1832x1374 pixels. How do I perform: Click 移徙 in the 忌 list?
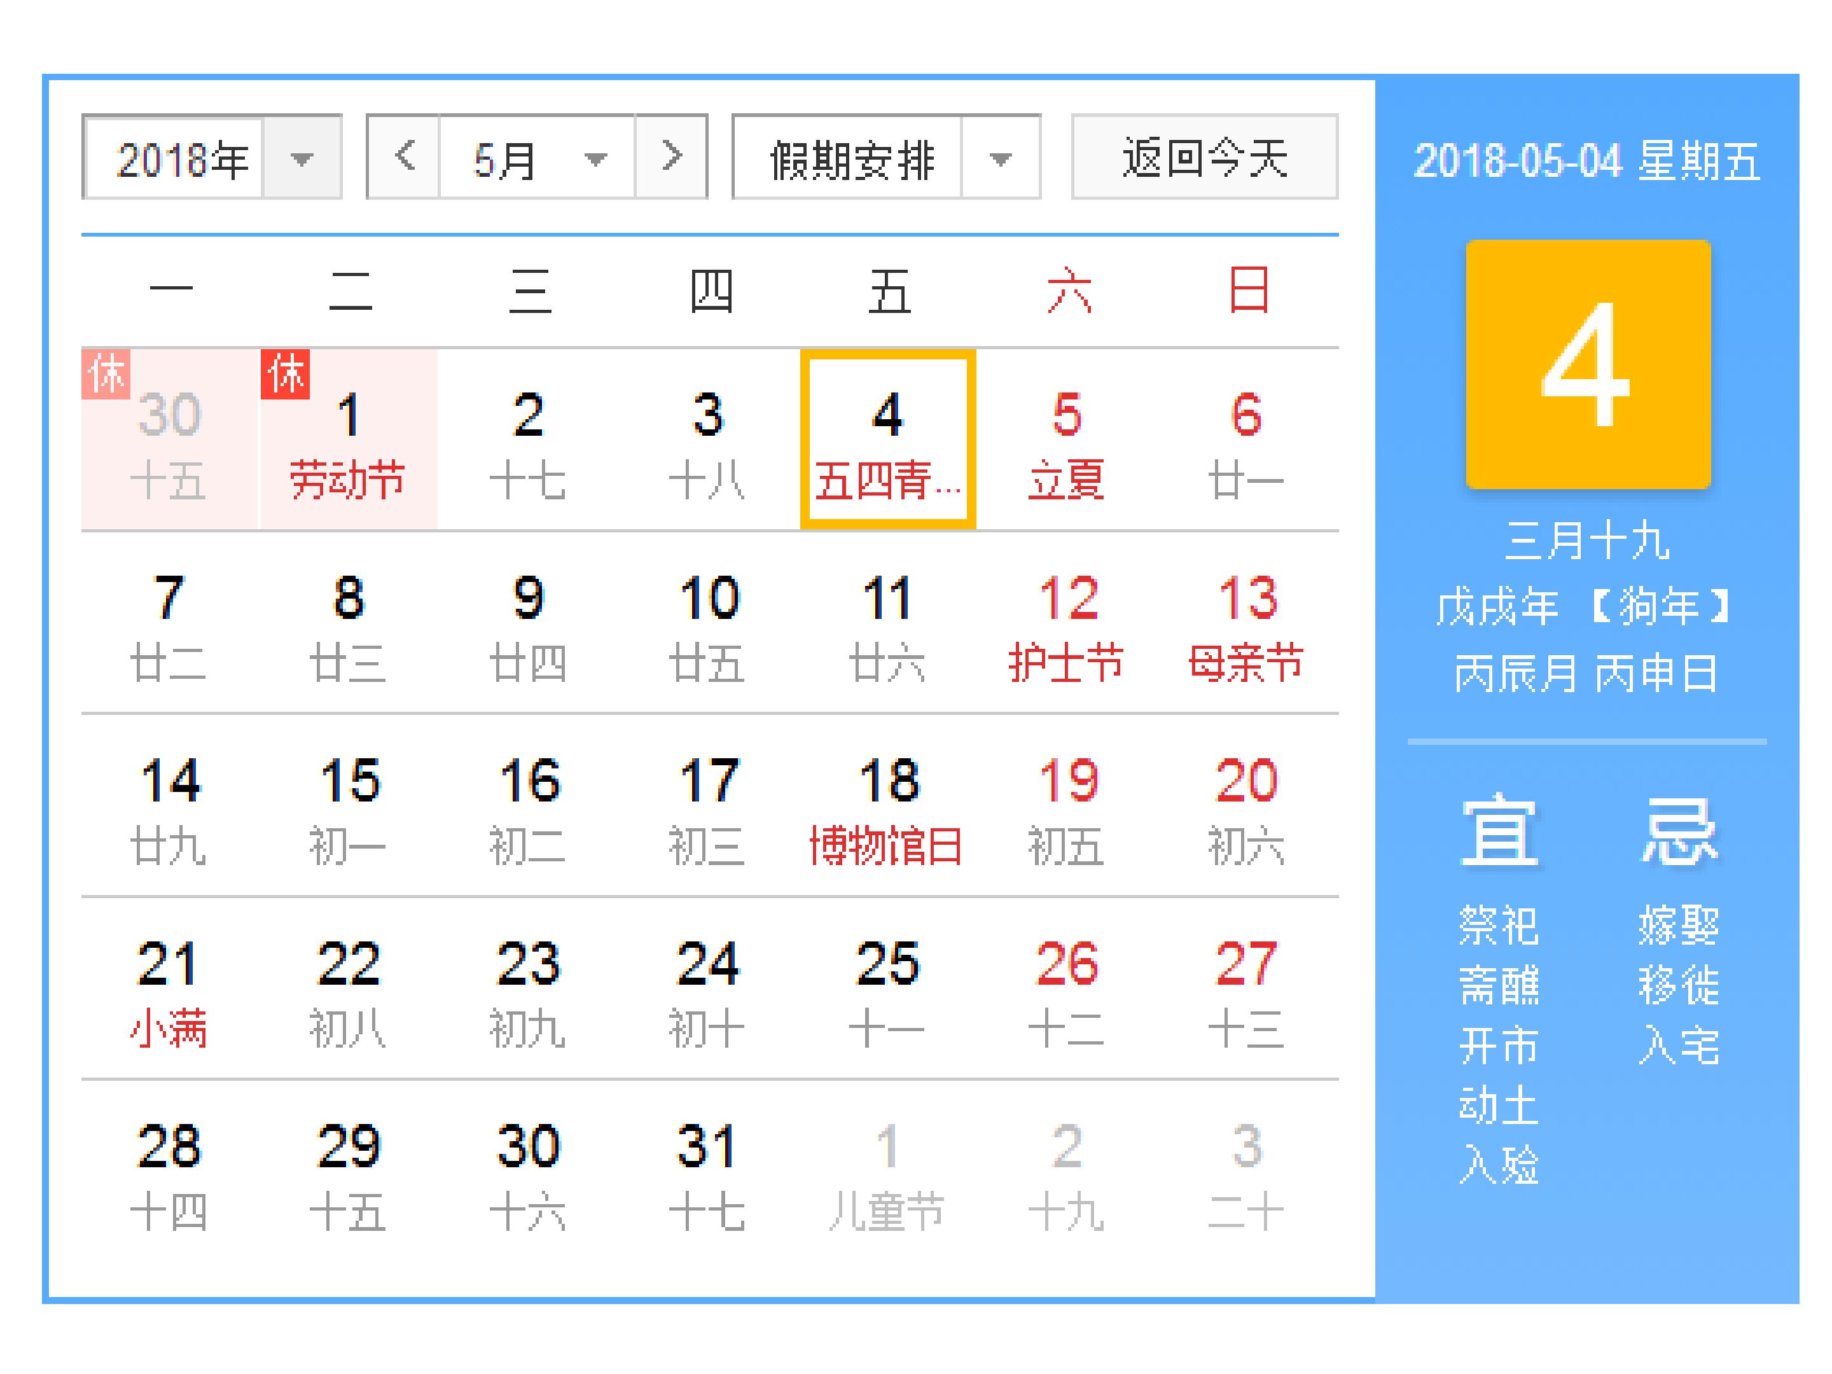[1679, 985]
